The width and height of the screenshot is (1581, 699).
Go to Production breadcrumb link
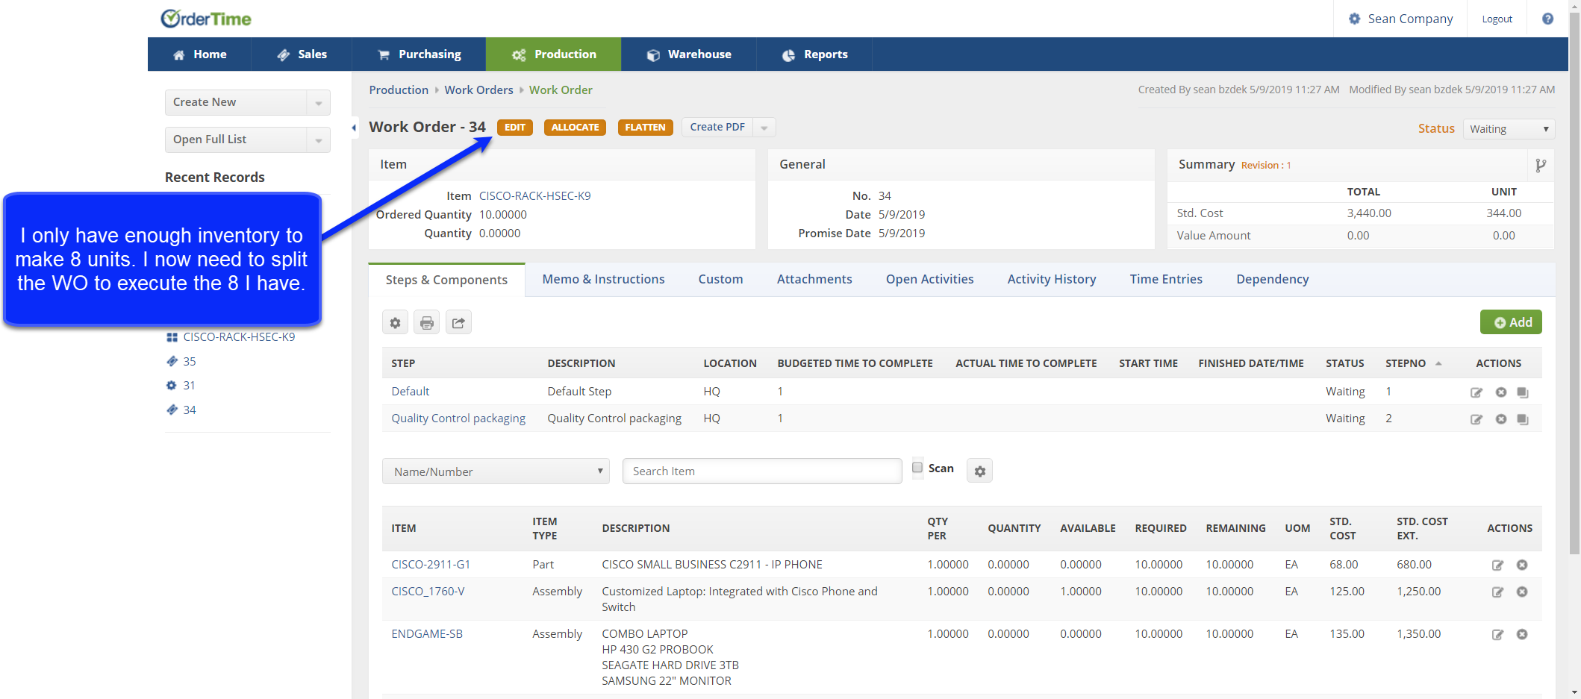pos(399,90)
